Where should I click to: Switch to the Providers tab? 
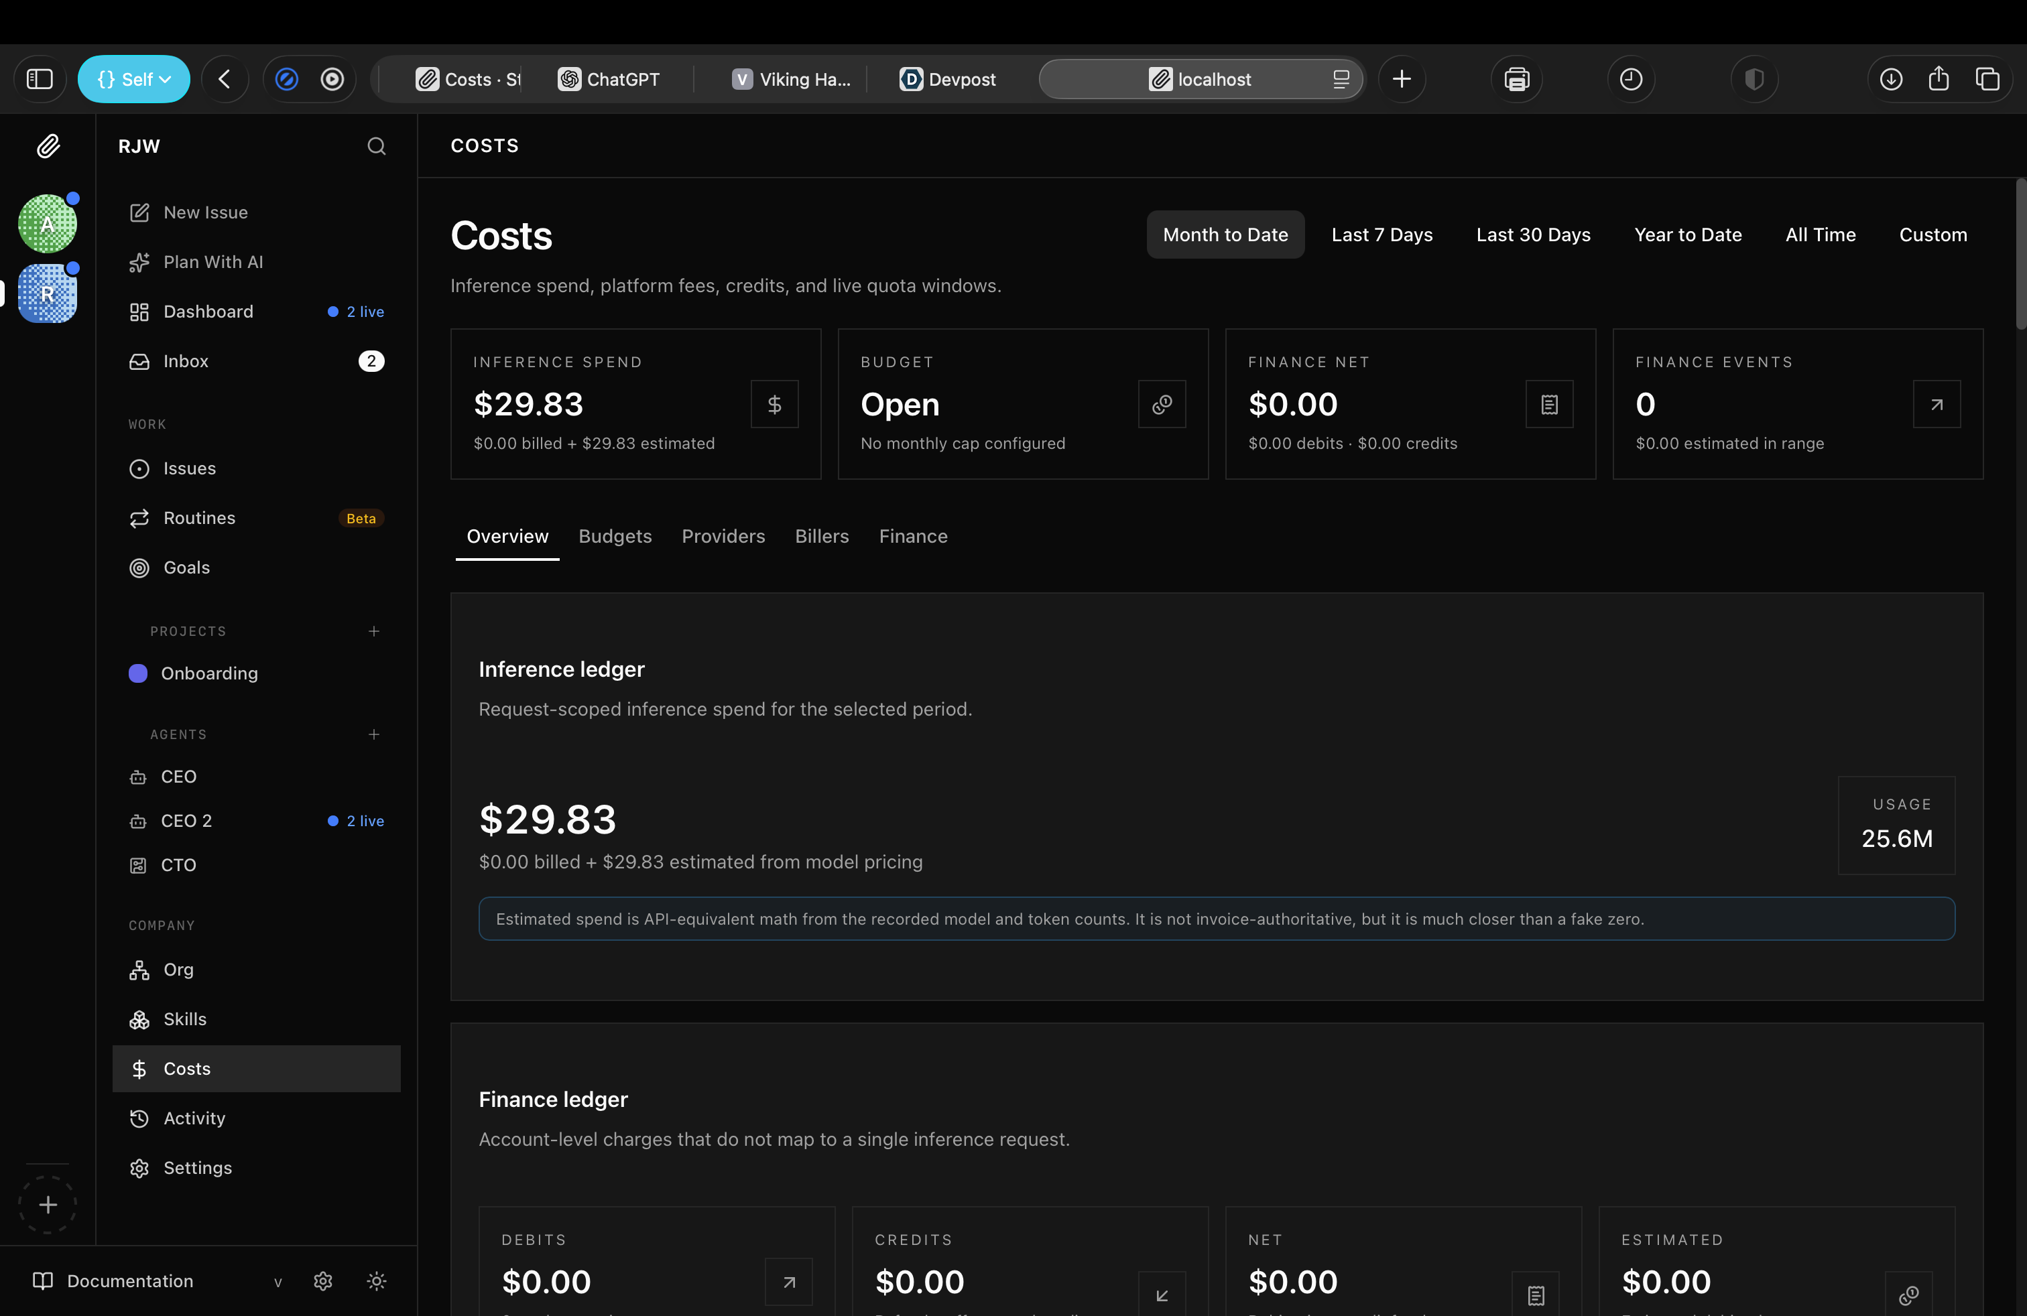pos(723,536)
